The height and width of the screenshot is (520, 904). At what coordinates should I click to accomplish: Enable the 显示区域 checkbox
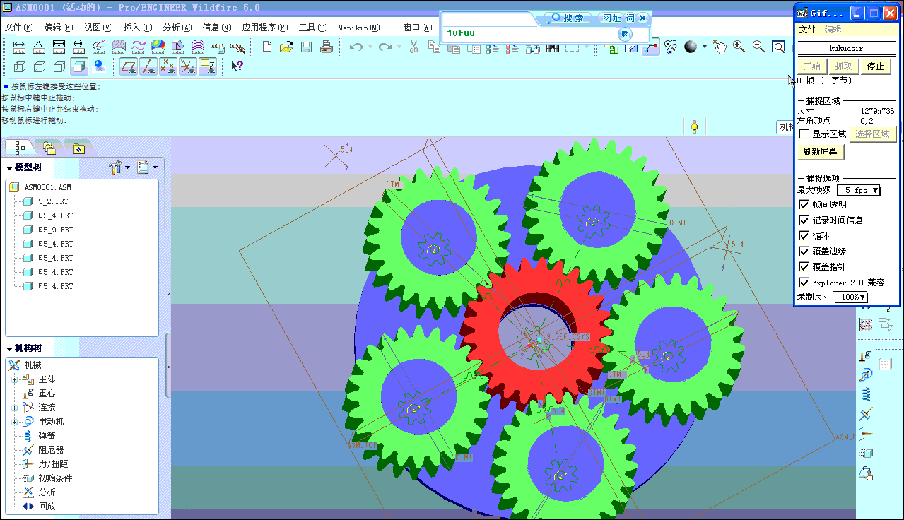pos(804,134)
